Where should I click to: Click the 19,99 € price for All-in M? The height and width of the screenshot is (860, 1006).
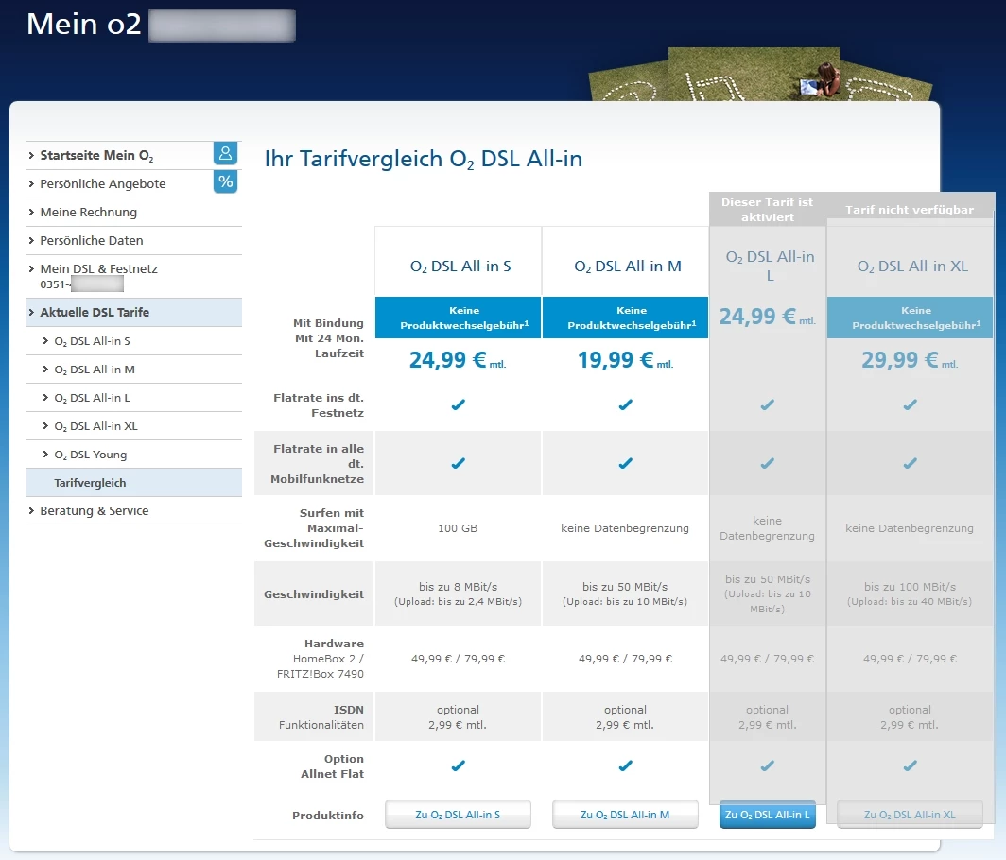coord(625,360)
